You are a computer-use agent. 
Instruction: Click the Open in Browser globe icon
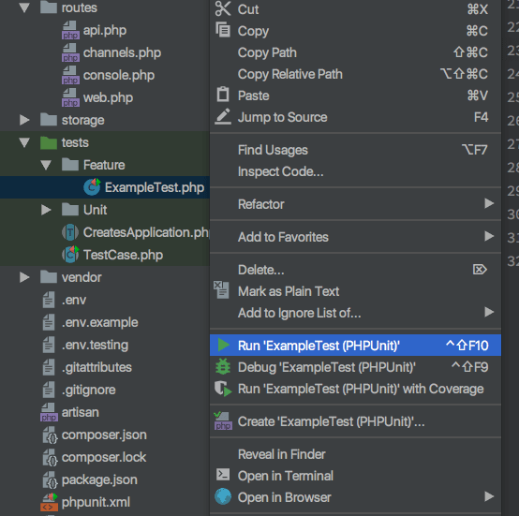(x=223, y=496)
